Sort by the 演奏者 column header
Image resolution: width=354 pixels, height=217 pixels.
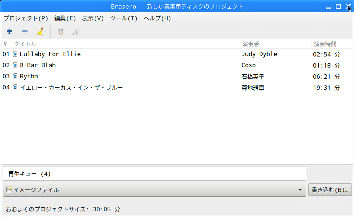[275, 44]
